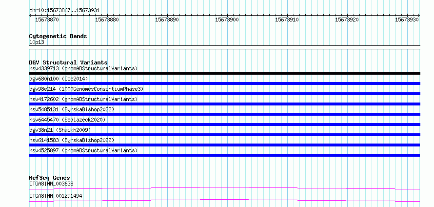Open variant label nsv4172602 (gnomADStructuralVariants)
The width and height of the screenshot is (434, 207).
[83, 99]
